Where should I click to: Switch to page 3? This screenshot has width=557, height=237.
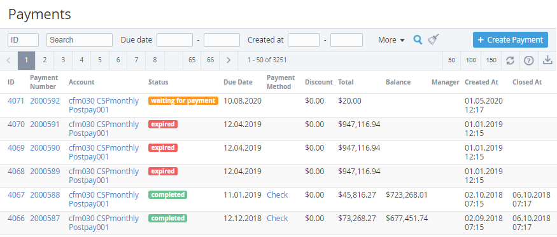click(63, 60)
